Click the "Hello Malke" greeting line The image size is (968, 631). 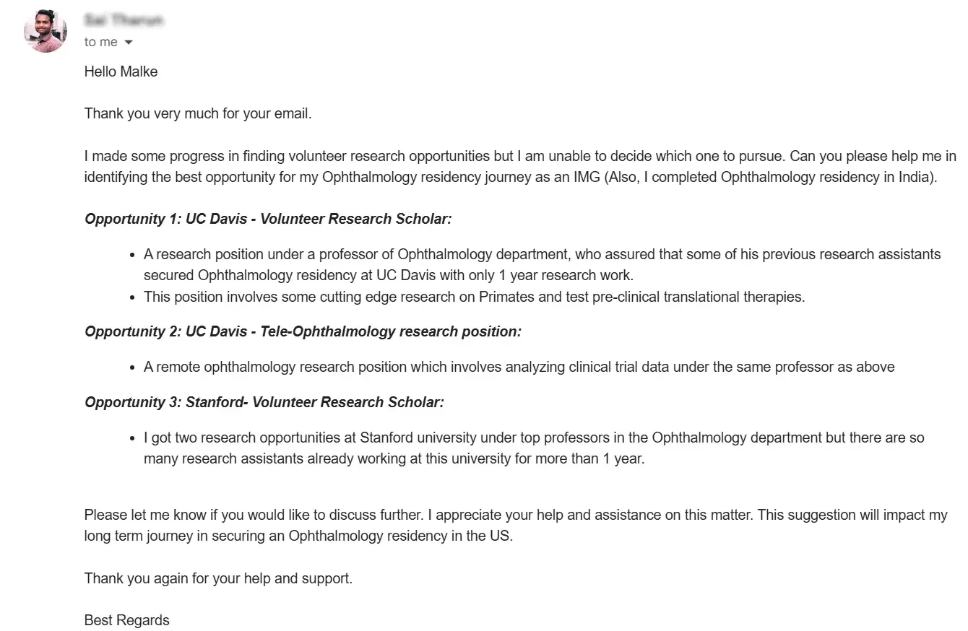121,71
